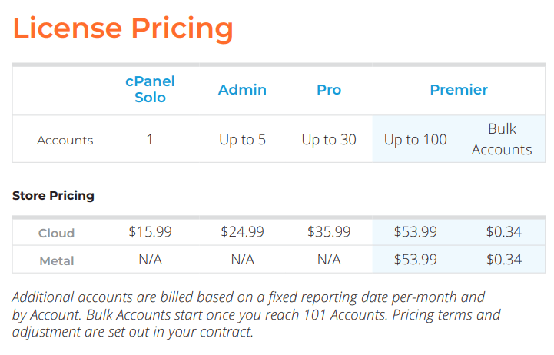Click the N/A under cPanel Solo
Screen dimensions: 554x355
[x=150, y=260]
